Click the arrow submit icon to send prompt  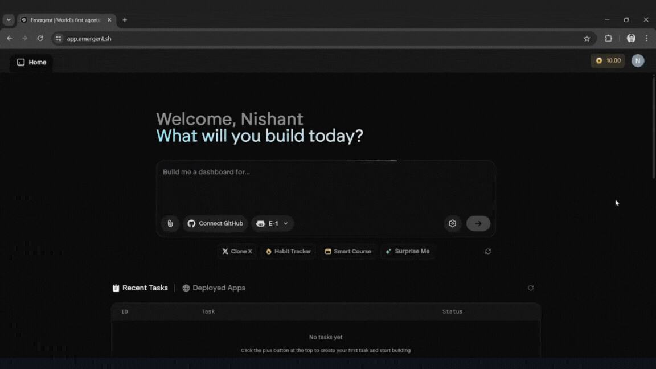click(478, 223)
